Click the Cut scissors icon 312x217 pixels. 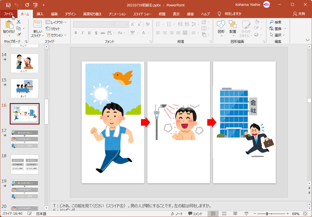click(19, 22)
